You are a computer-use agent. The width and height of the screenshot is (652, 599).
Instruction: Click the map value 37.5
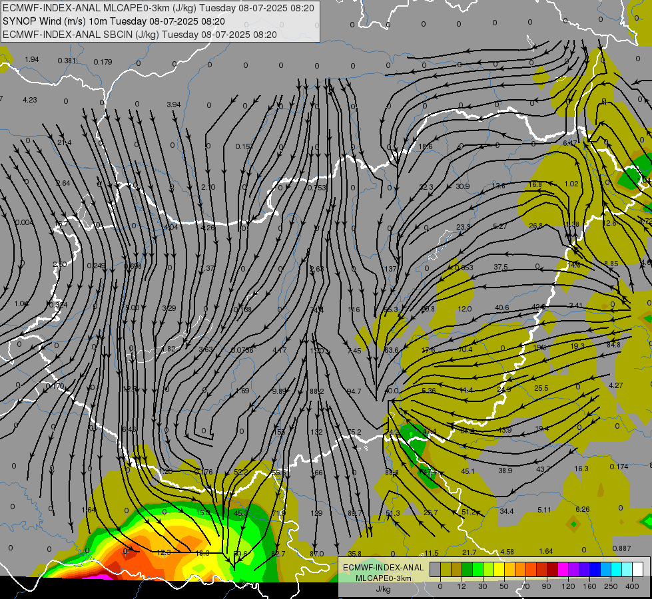pos(501,267)
